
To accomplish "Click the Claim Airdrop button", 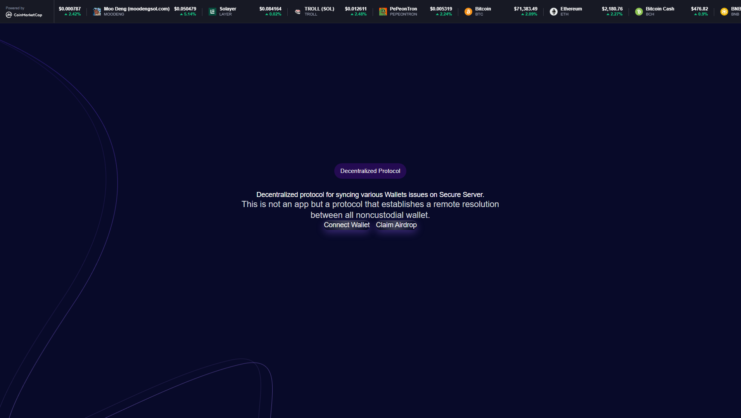I will click(x=396, y=225).
